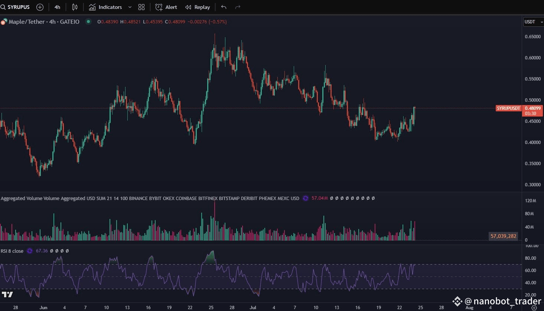Click the TradingView logo
The width and height of the screenshot is (544, 311).
click(x=7, y=294)
